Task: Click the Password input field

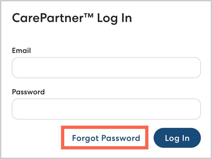Action: click(x=106, y=109)
